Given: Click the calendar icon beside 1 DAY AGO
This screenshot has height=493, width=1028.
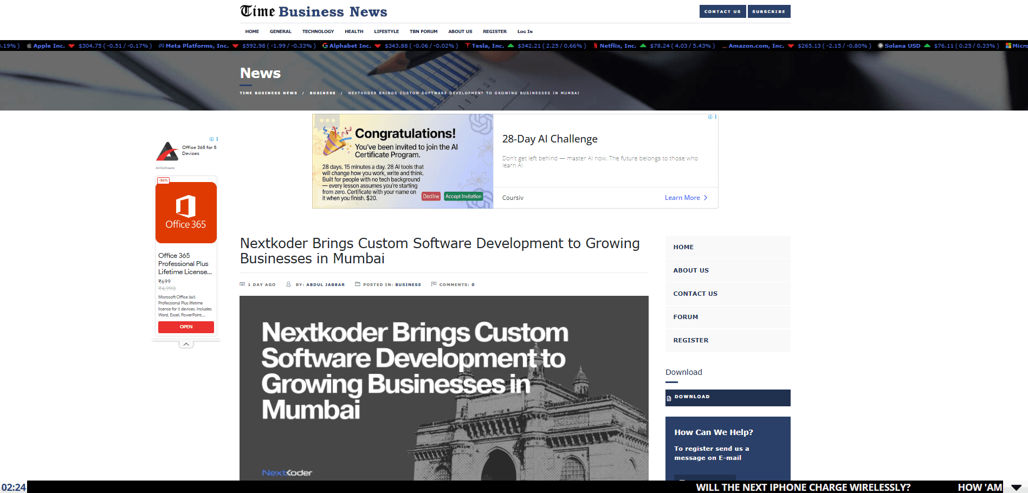Looking at the screenshot, I should pyautogui.click(x=242, y=284).
